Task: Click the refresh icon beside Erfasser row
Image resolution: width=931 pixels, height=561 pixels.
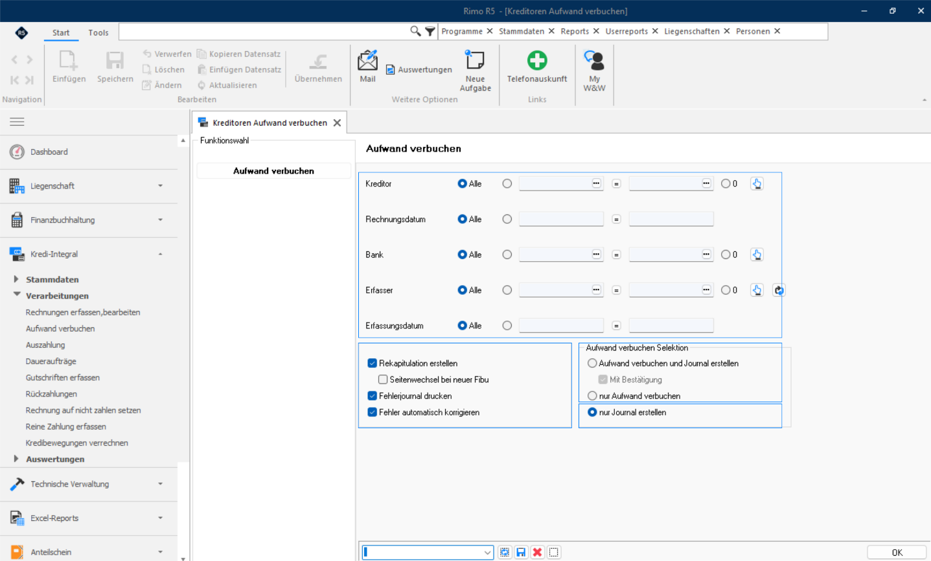Action: [x=779, y=290]
